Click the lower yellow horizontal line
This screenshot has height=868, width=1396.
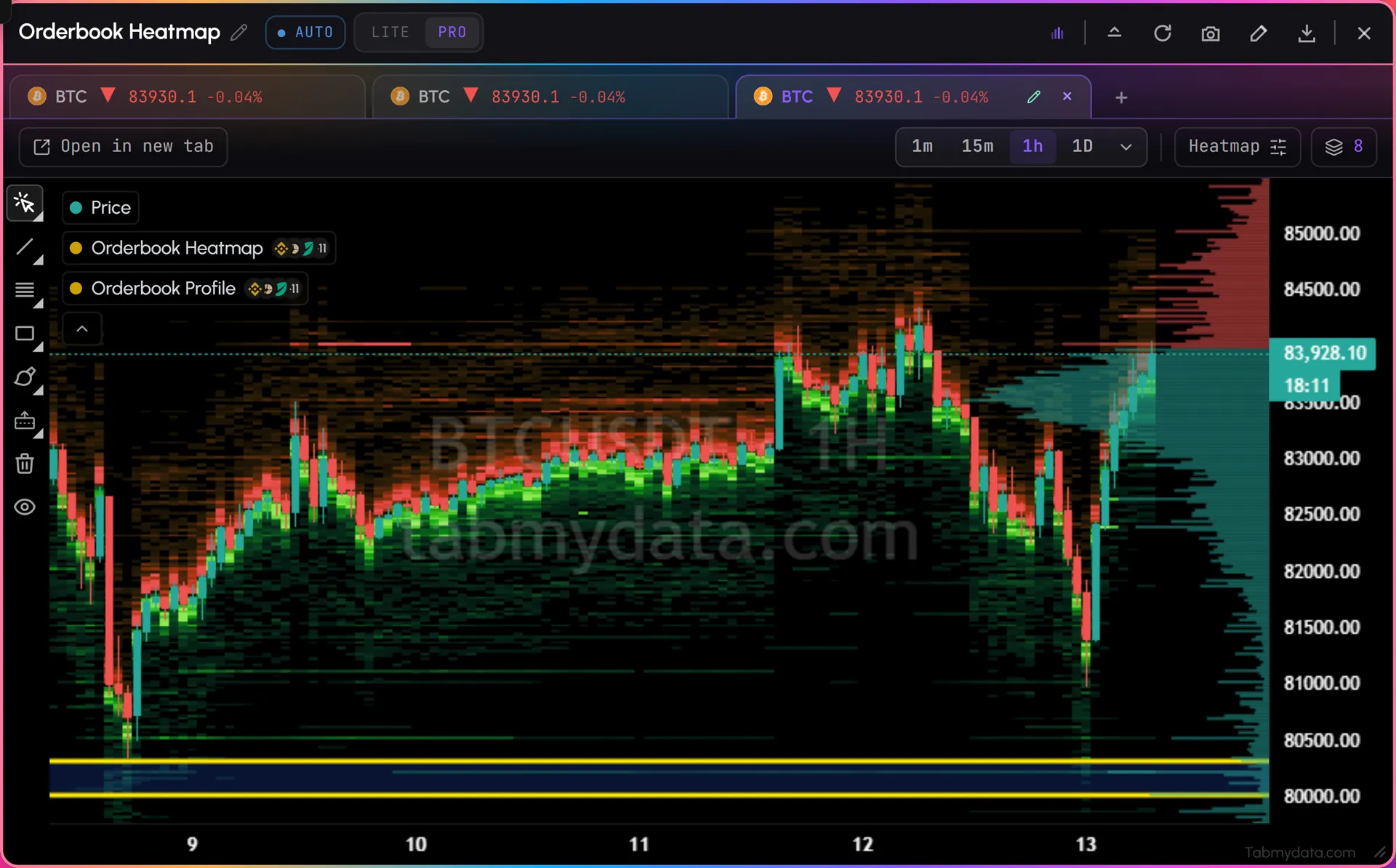tap(659, 795)
